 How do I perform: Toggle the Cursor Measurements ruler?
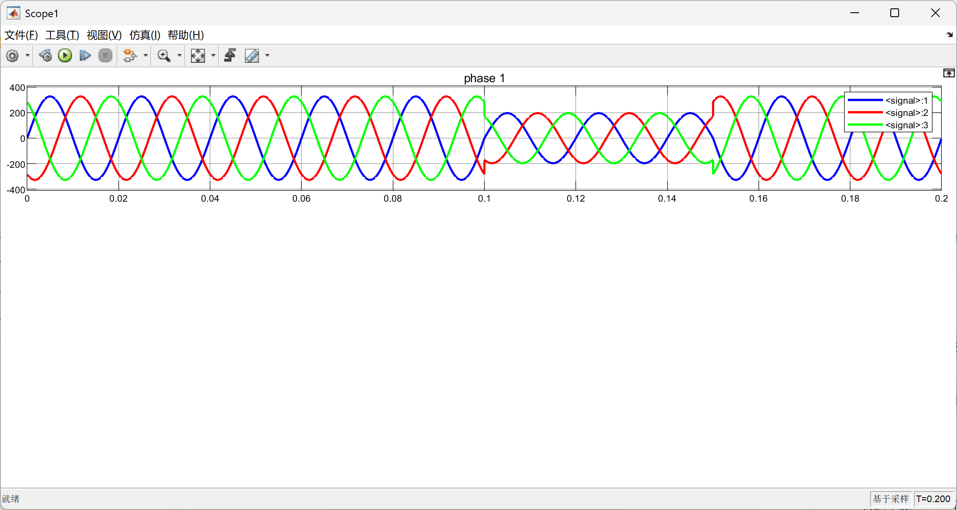tap(252, 56)
